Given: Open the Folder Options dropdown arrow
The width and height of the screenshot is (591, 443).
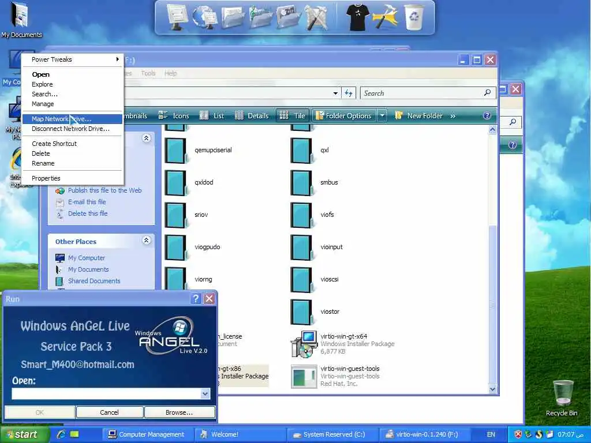Looking at the screenshot, I should coord(382,115).
